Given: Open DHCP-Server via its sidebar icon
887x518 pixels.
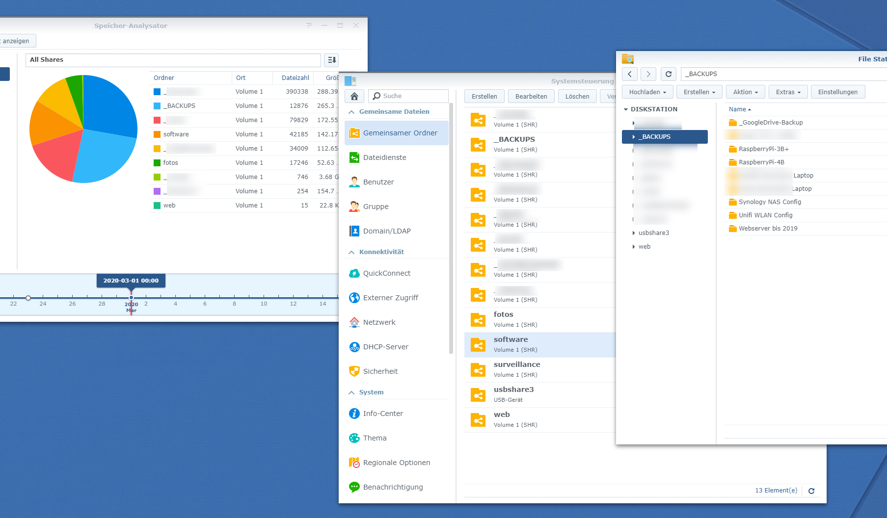Looking at the screenshot, I should point(354,347).
